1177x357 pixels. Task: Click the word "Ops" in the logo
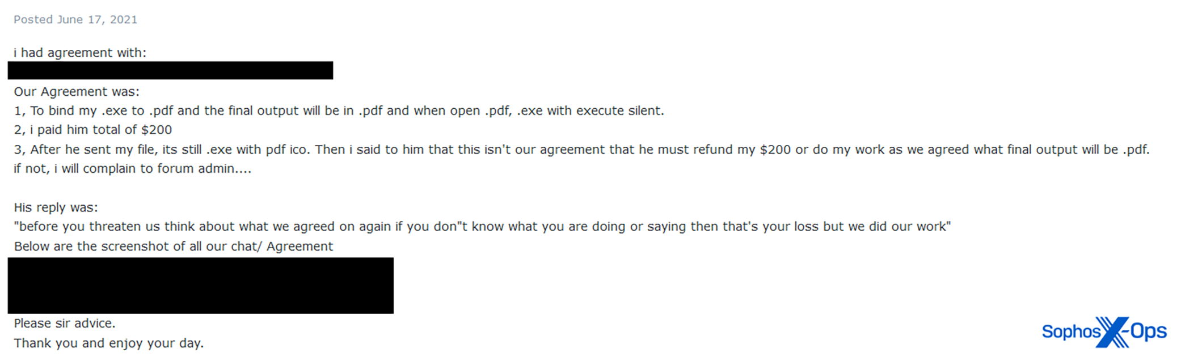click(1149, 331)
